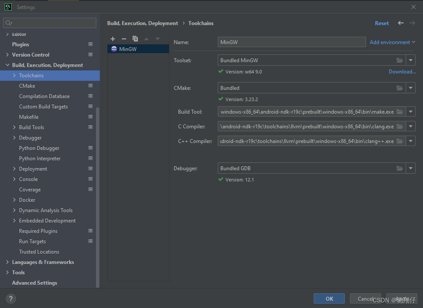Expand Languages & Frameworks section
This screenshot has height=308, width=423.
click(7, 262)
